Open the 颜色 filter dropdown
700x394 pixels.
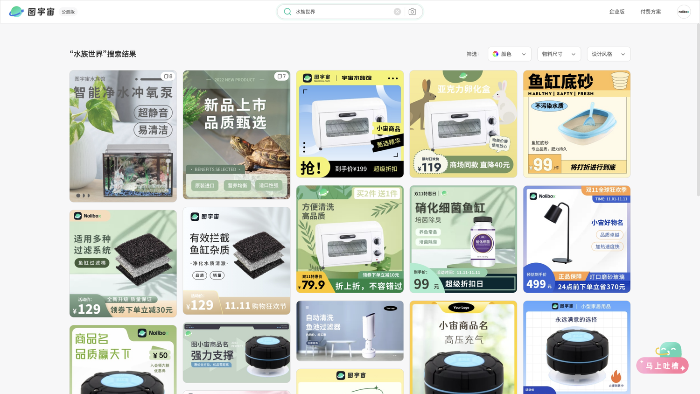click(510, 54)
